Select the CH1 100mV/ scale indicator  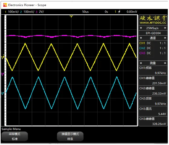[x=13, y=12]
